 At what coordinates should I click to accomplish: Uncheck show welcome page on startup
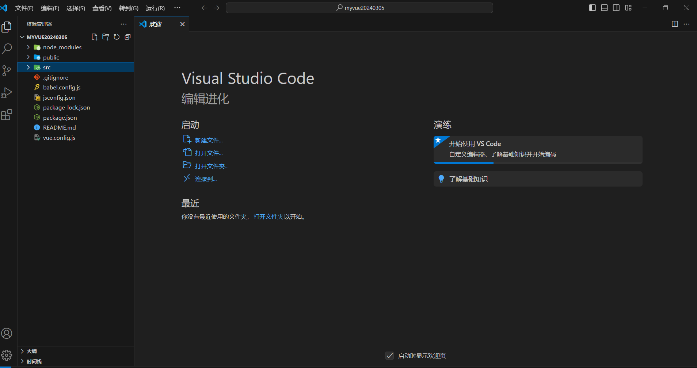[x=390, y=356]
